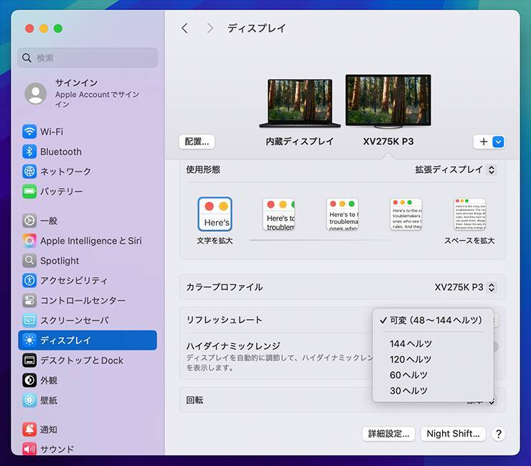
Task: Select 144ヘルツ refresh rate
Action: point(410,344)
